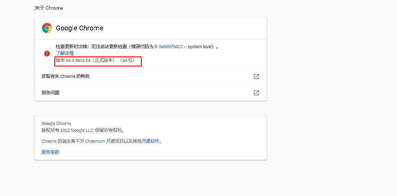
Task: Open 获取有关 Chrome 的帮助 row
Action: pos(151,76)
